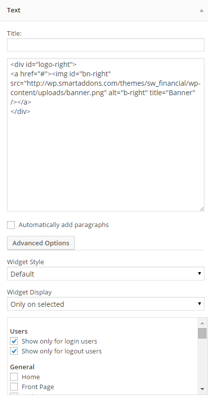The width and height of the screenshot is (208, 399).
Task: Open the Widget Style dropdown
Action: point(106,274)
